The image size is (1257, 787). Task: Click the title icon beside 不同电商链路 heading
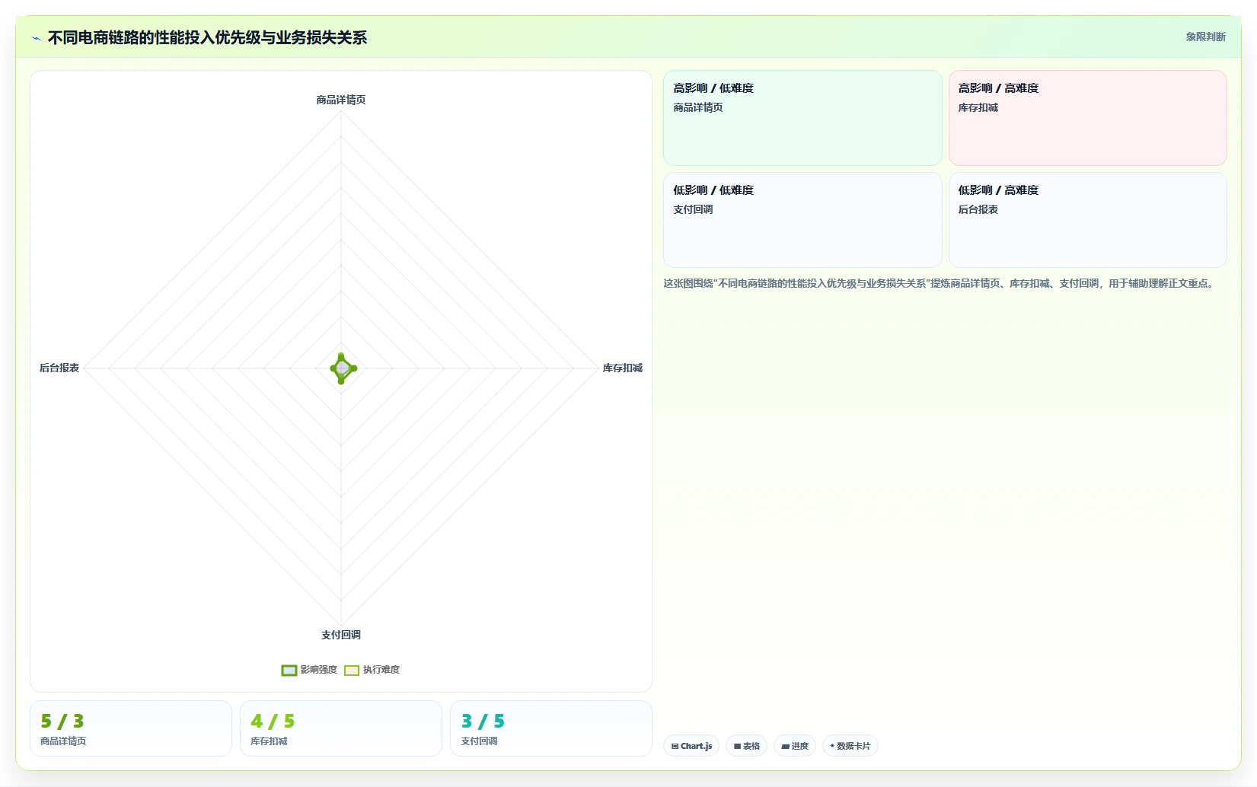pyautogui.click(x=36, y=38)
